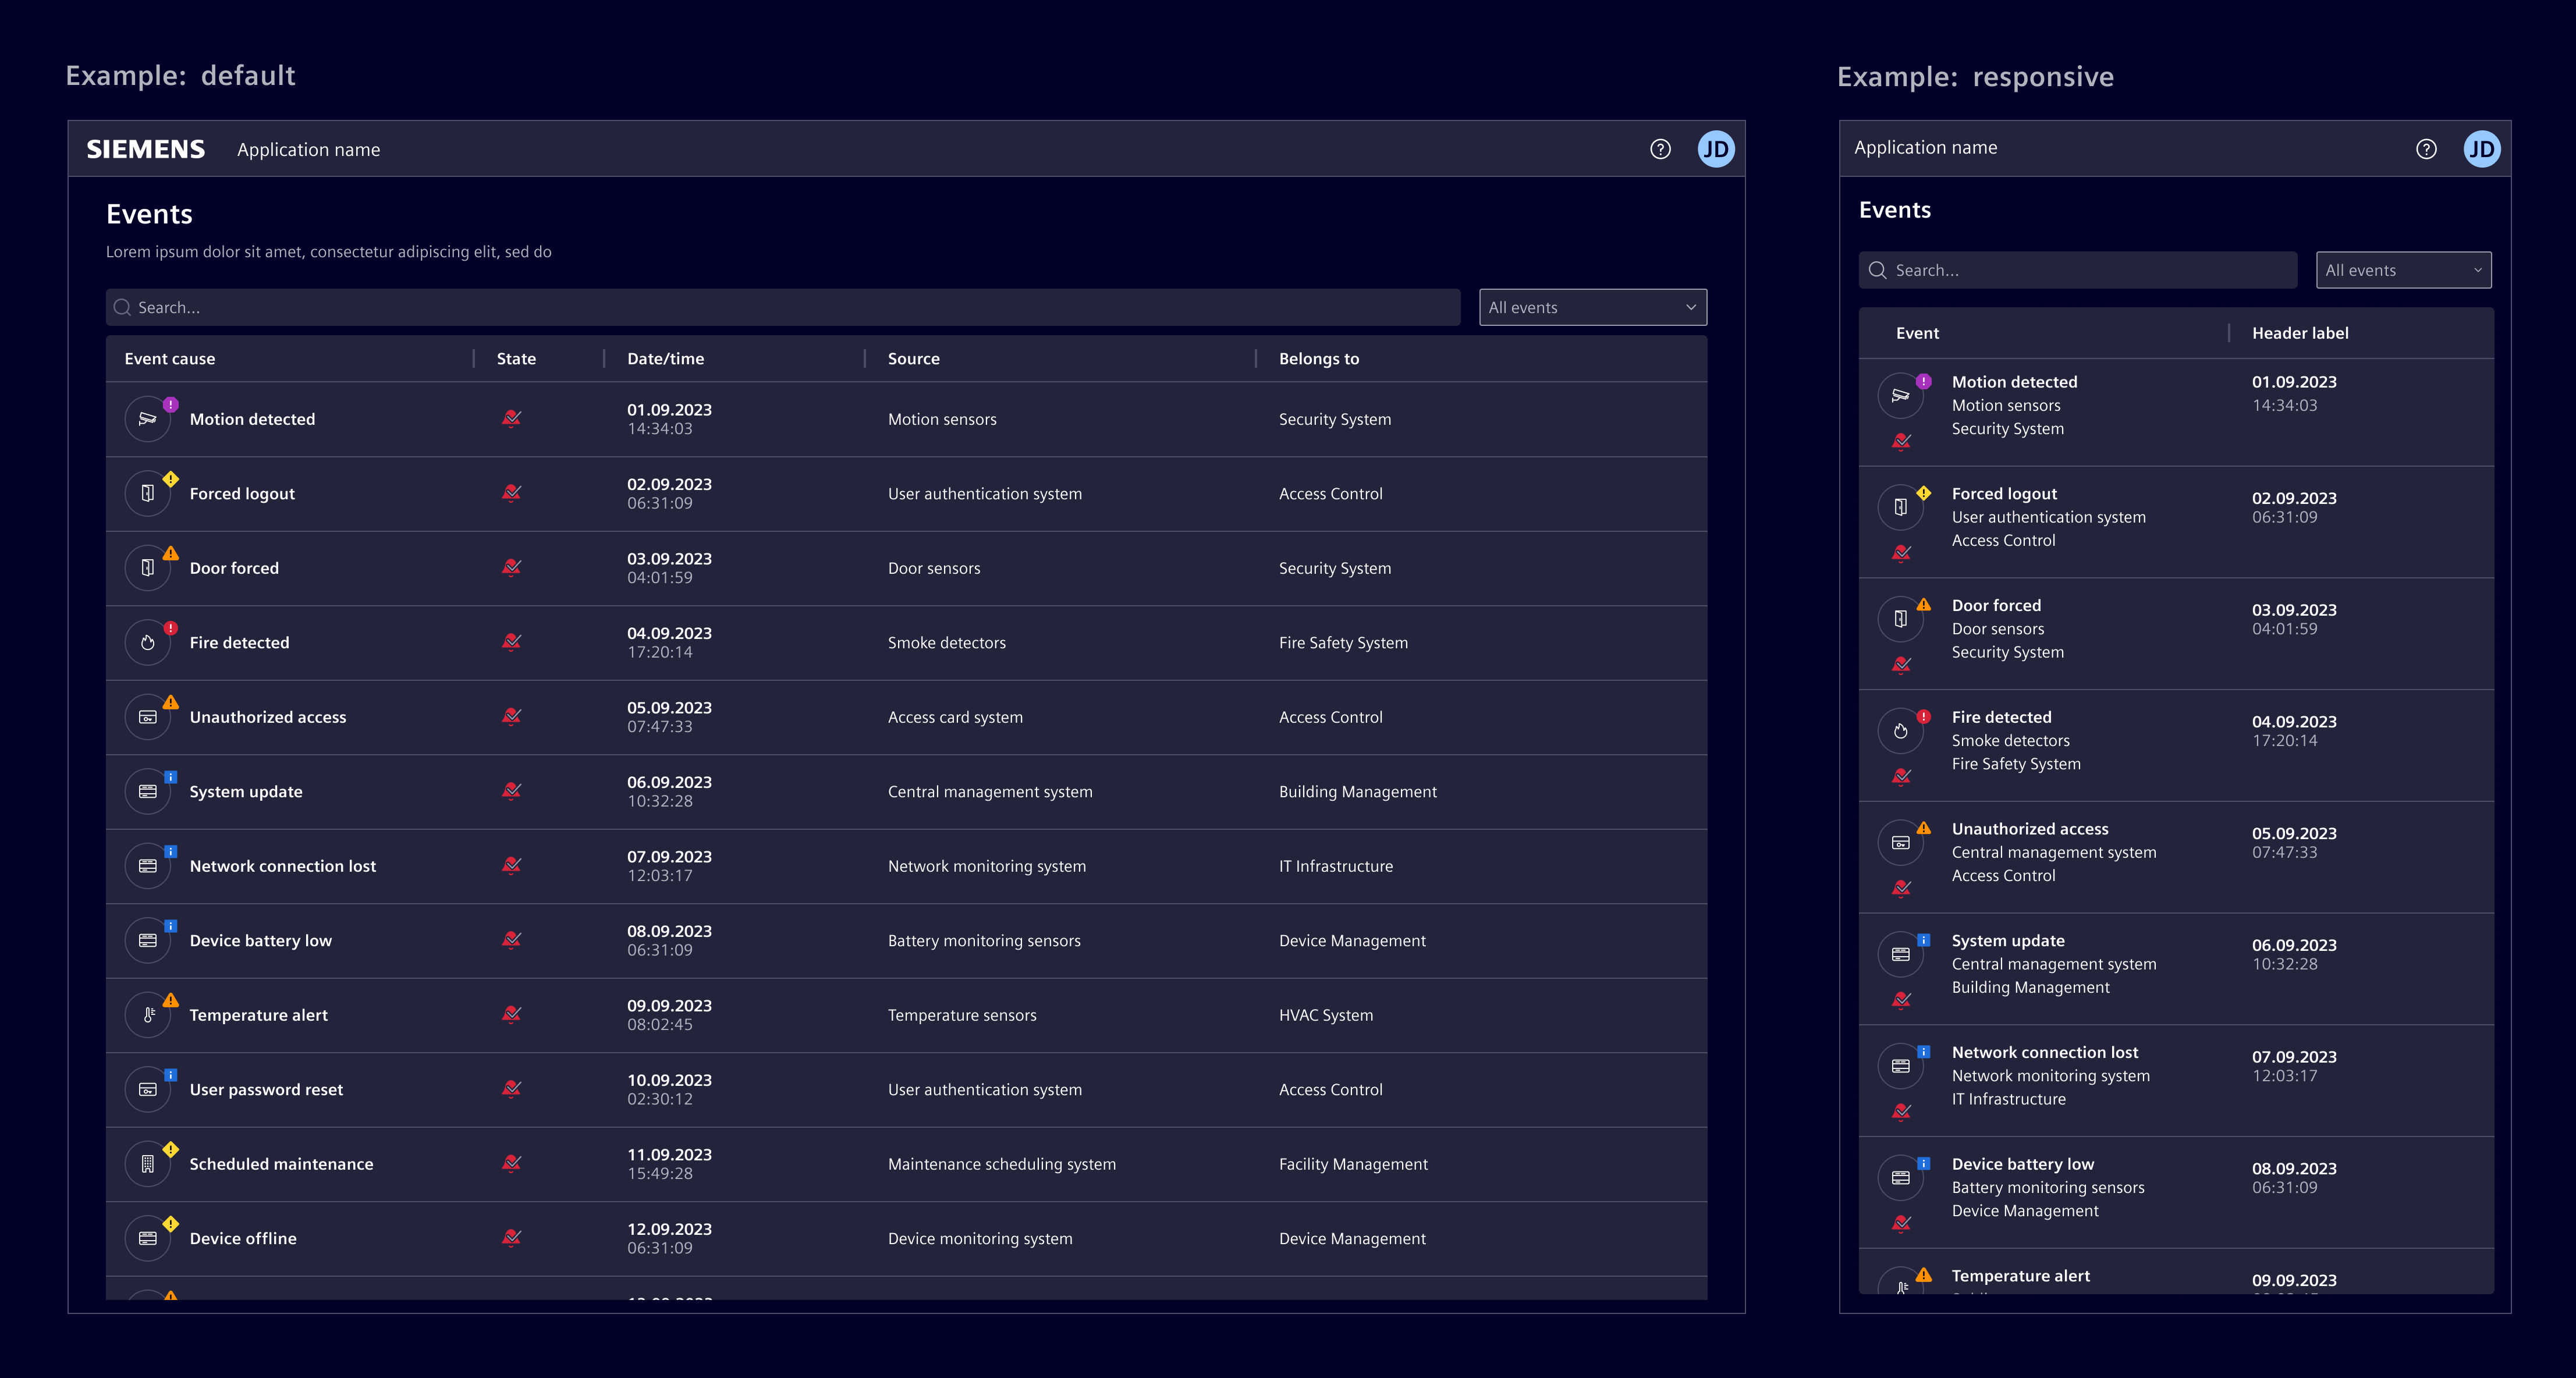Viewport: 2576px width, 1378px height.
Task: Click 'Application name' in default header
Action: (x=308, y=149)
